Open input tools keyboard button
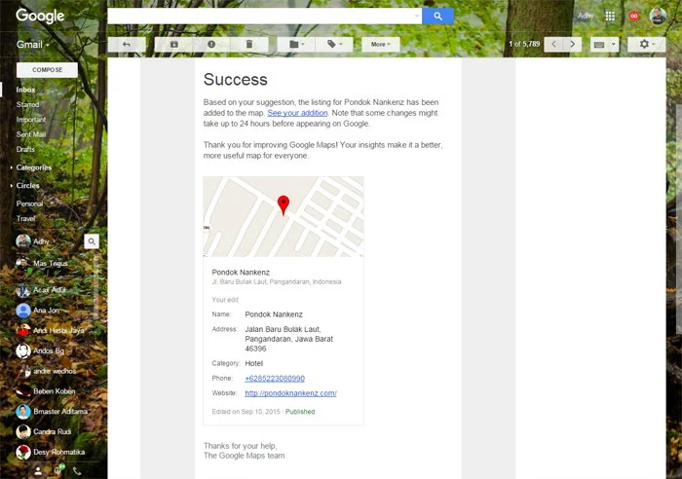 point(599,45)
